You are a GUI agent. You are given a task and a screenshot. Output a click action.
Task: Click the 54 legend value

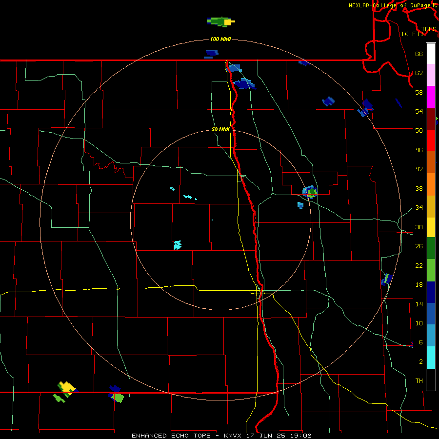419,111
